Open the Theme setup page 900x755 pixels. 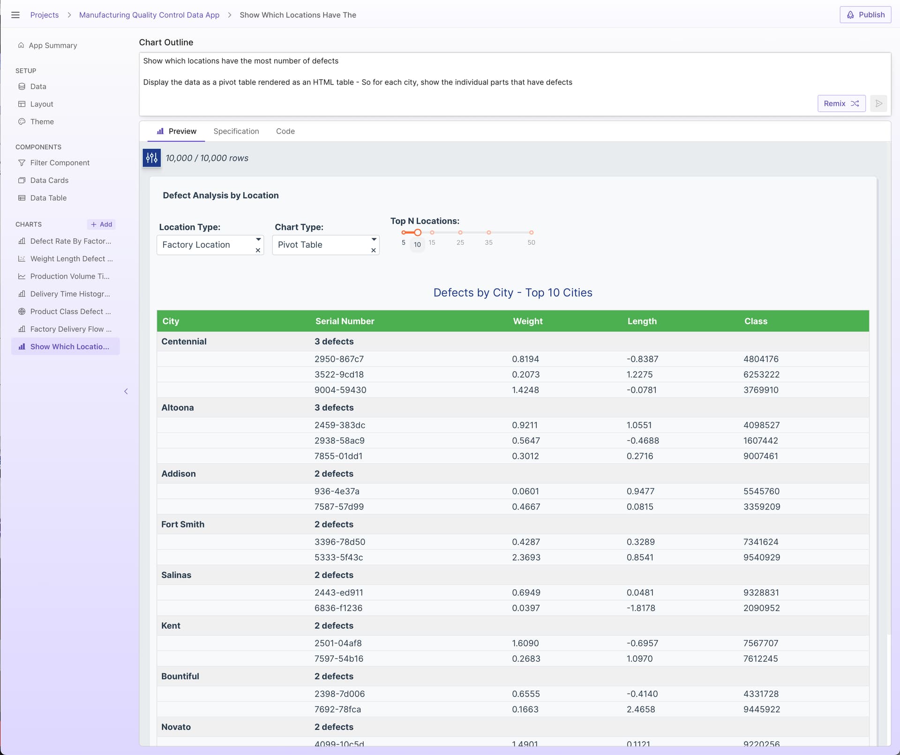(x=42, y=122)
